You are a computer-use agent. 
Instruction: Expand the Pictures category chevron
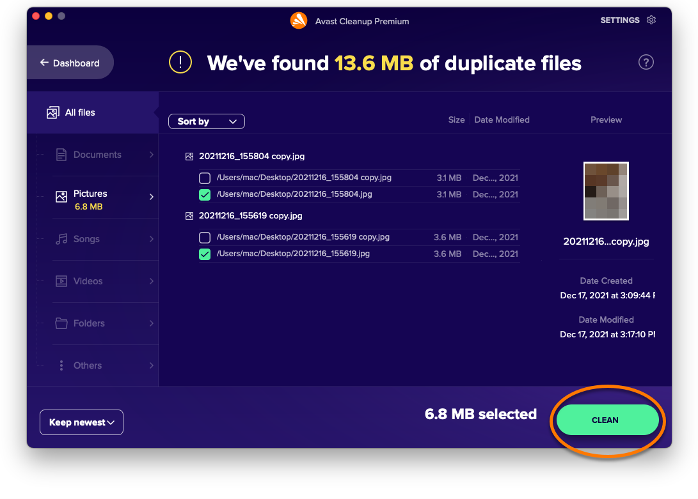click(x=152, y=197)
